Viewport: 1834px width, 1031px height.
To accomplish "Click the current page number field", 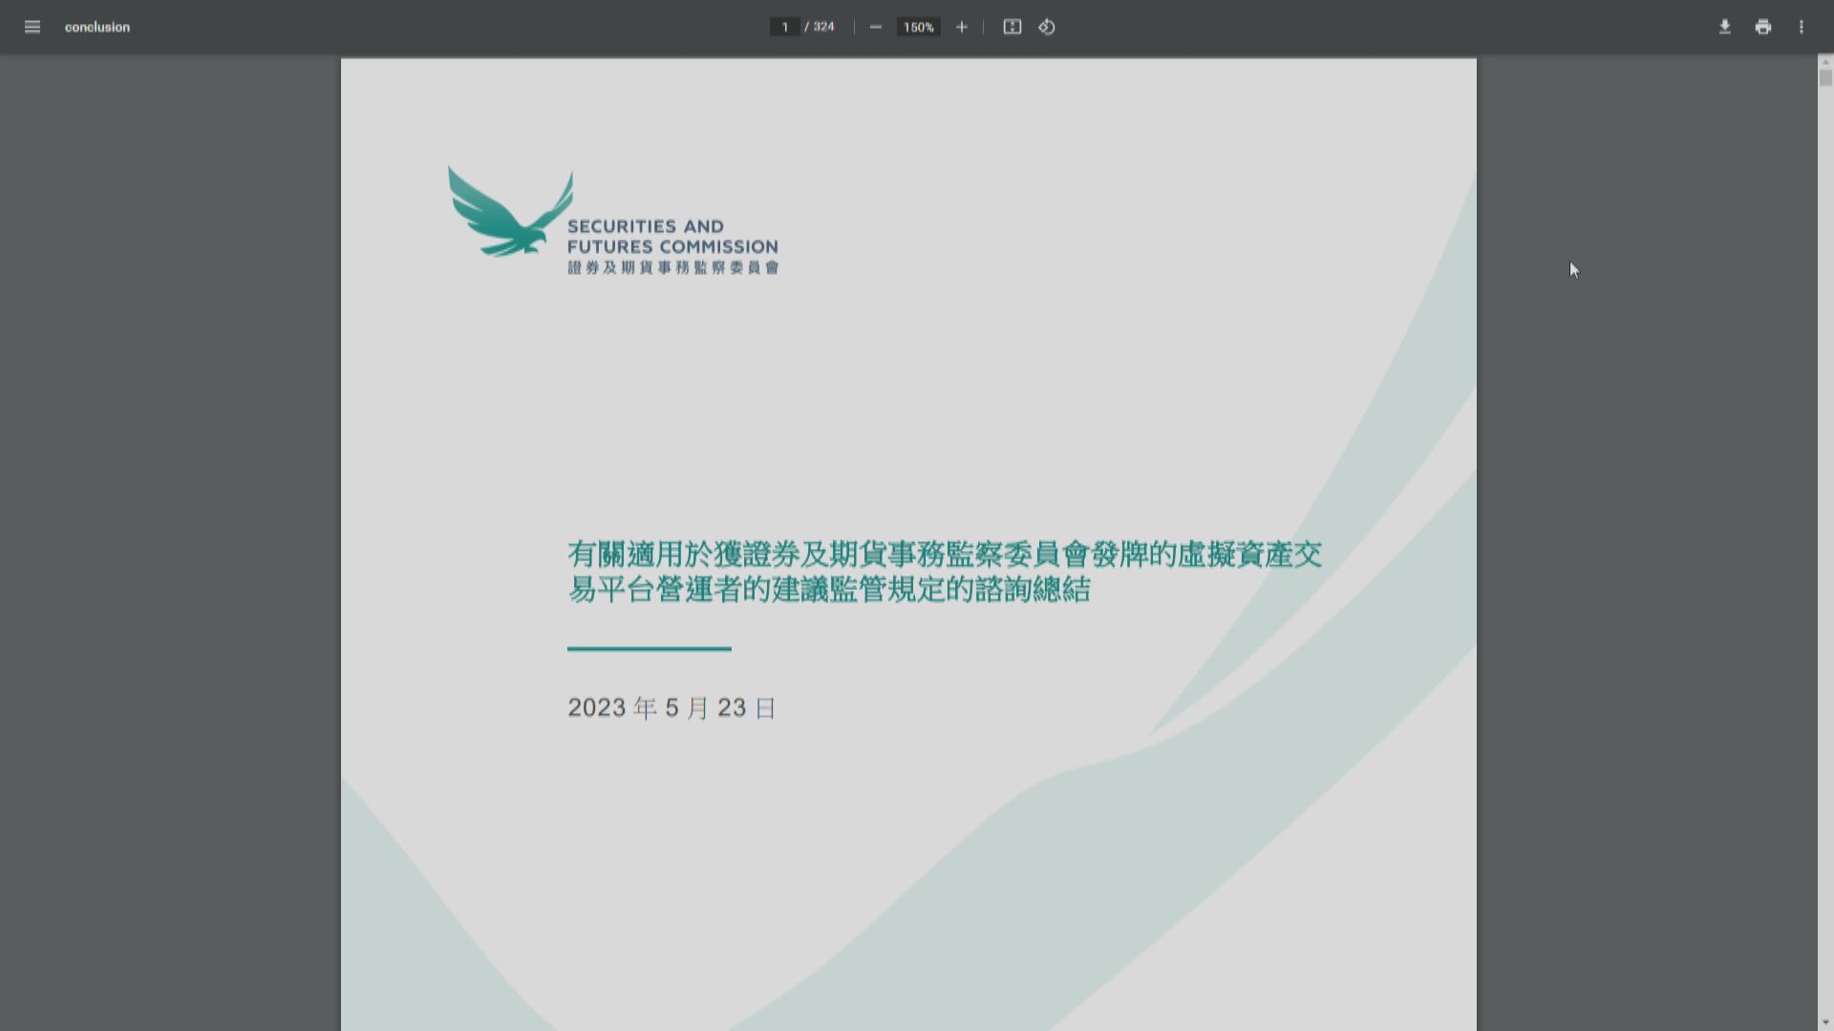I will [x=784, y=27].
